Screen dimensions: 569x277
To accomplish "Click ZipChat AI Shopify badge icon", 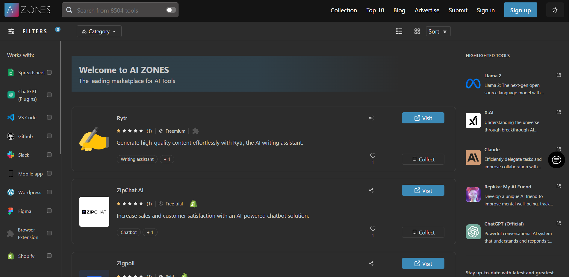I will (x=193, y=204).
